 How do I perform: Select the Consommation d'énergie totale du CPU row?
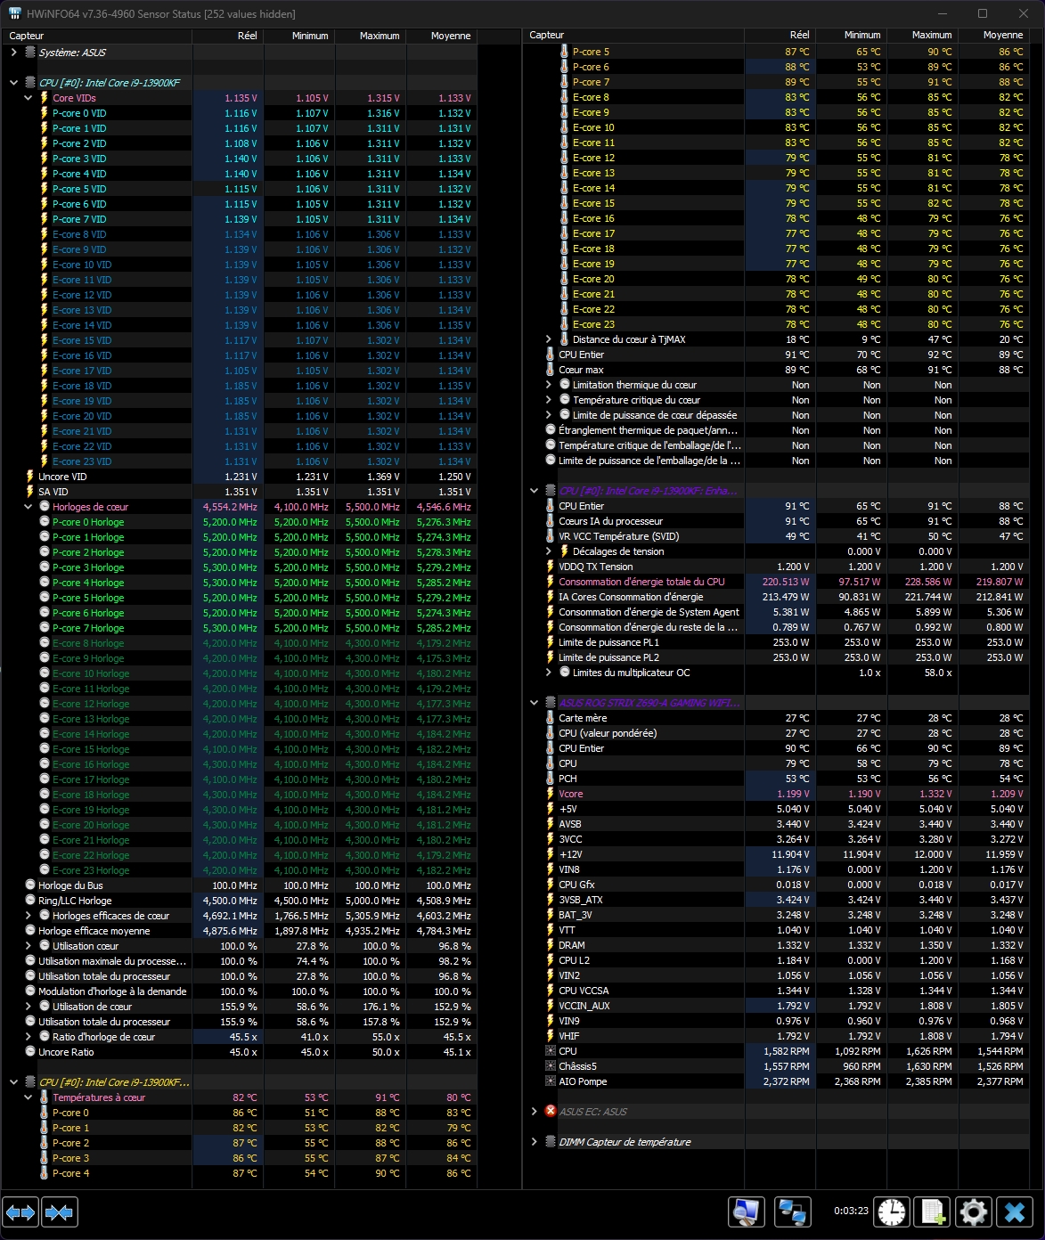(x=641, y=582)
